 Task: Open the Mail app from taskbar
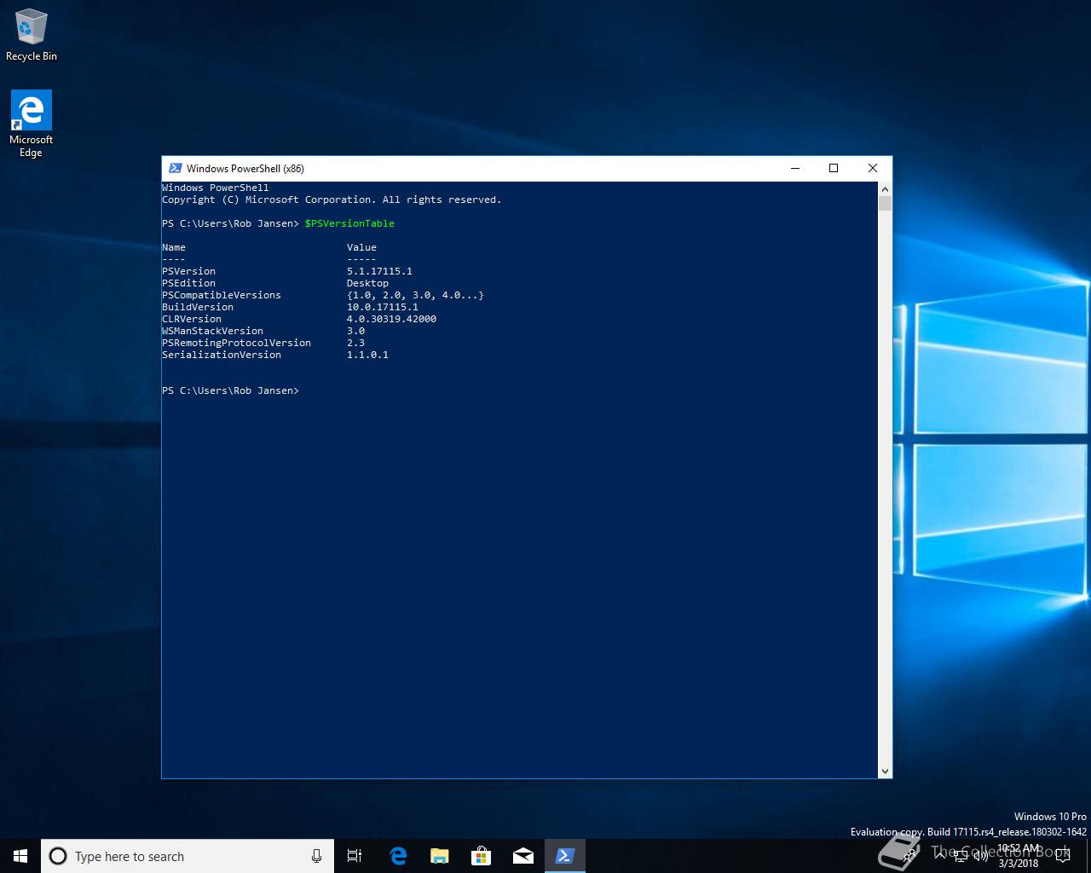[522, 856]
